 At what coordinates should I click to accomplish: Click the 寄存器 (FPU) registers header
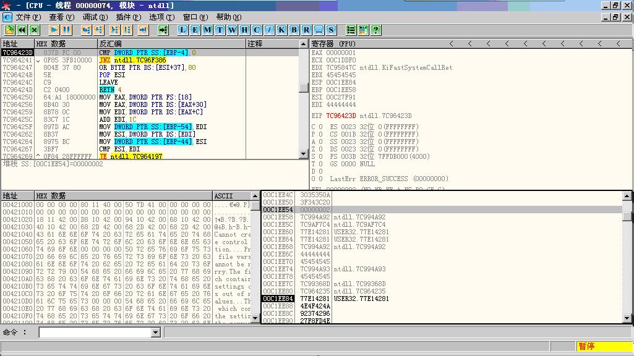[x=333, y=44]
